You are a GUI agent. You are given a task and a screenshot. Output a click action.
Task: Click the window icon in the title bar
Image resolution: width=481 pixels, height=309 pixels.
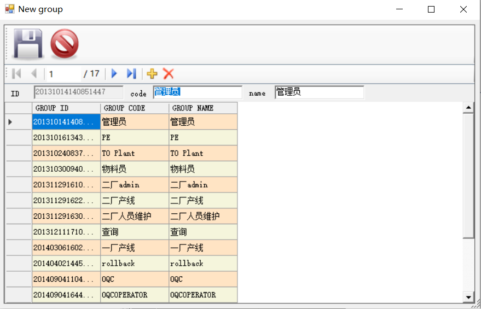9,9
